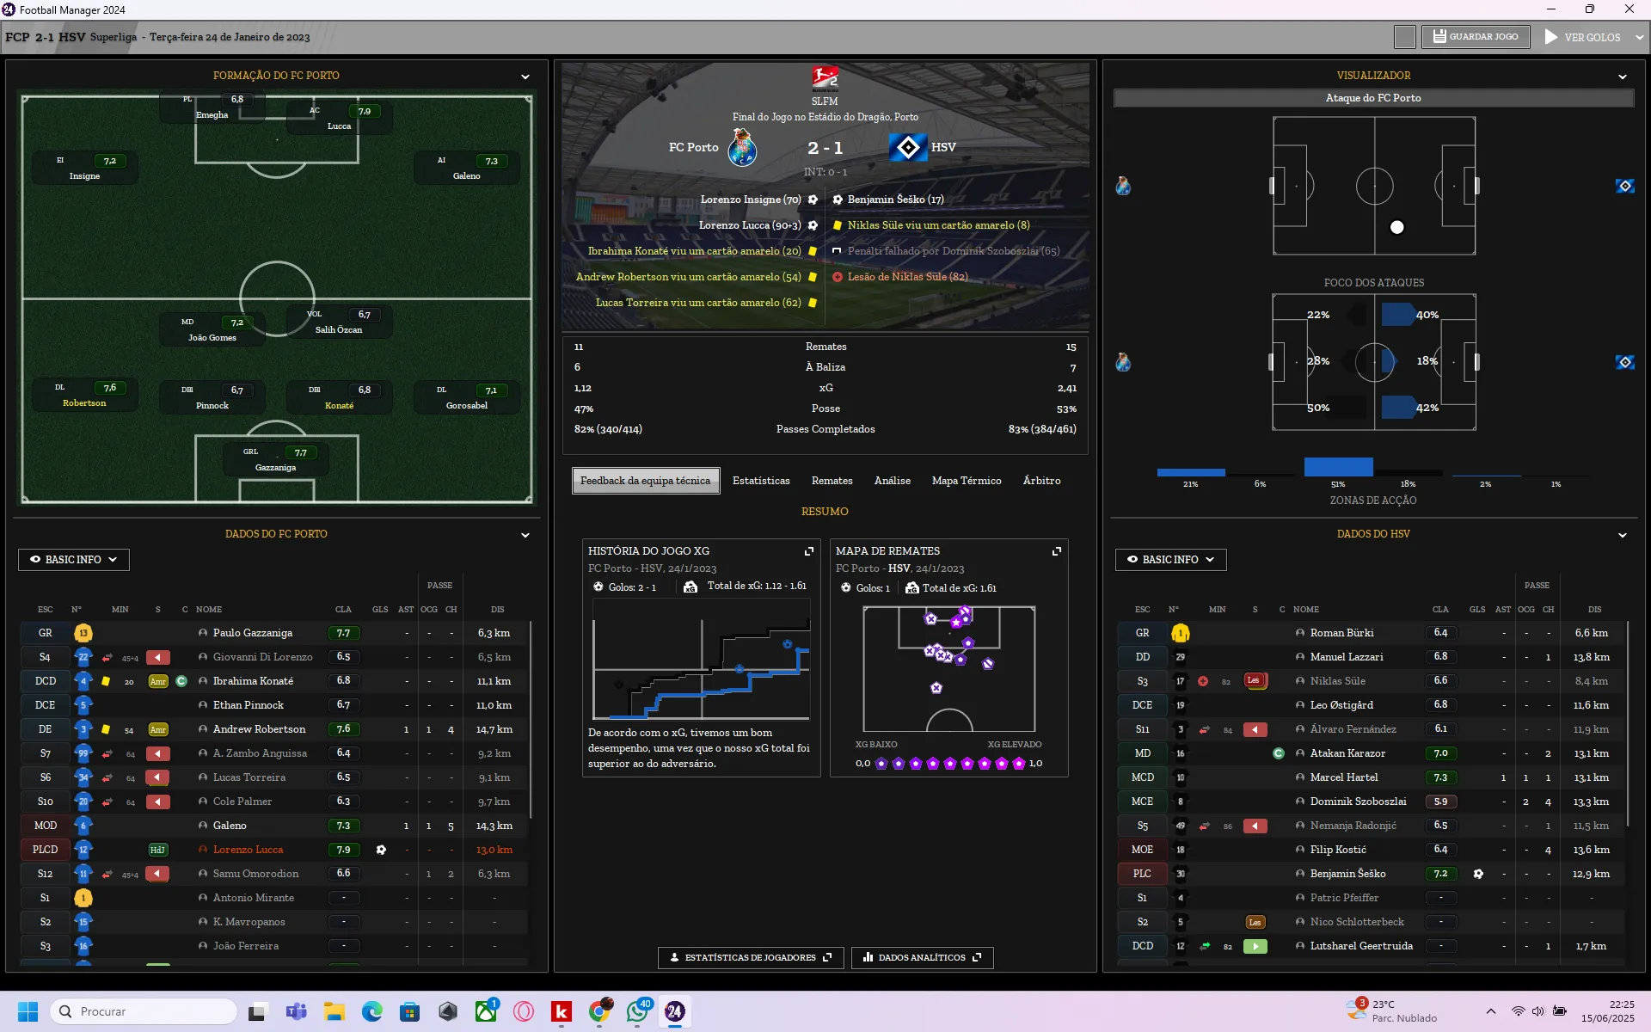Screen dimensions: 1651x1032
Task: Open Football Manager 2024 taskbar icon
Action: [x=674, y=1012]
